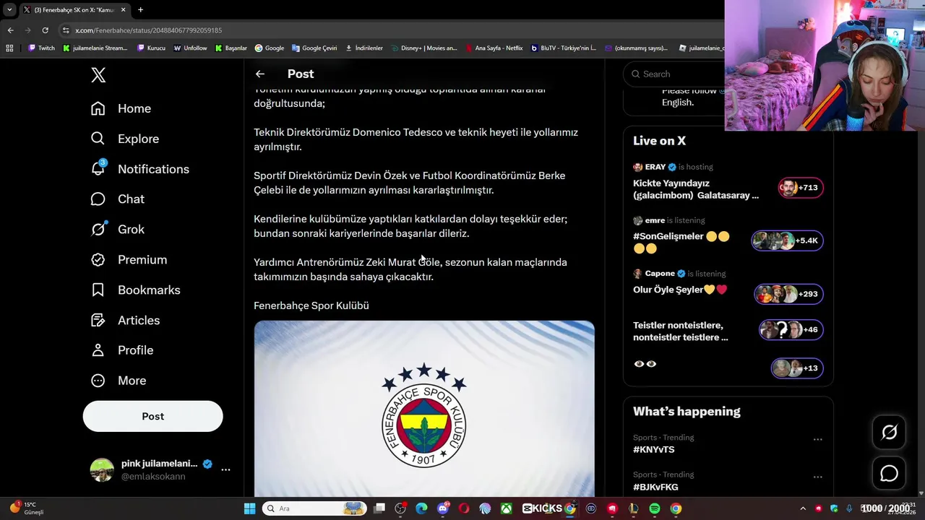This screenshot has height=520, width=925.
Task: Open the Başarılar bookmark
Action: [x=231, y=48]
